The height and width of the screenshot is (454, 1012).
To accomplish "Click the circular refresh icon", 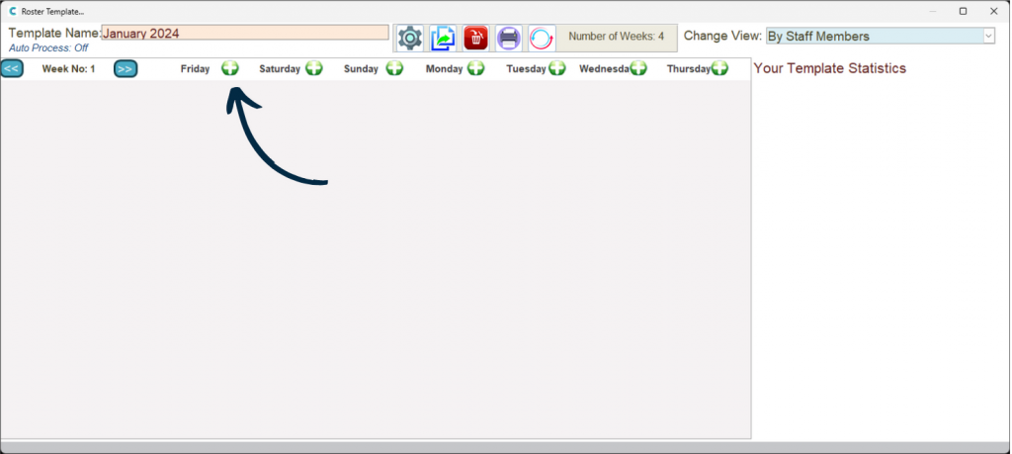I will click(542, 39).
